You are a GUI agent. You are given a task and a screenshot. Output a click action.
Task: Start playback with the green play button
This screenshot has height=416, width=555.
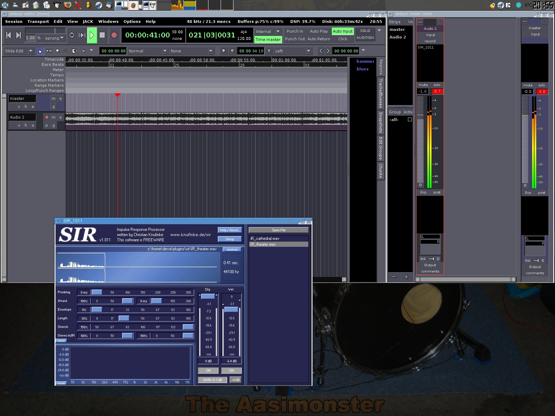click(x=92, y=35)
